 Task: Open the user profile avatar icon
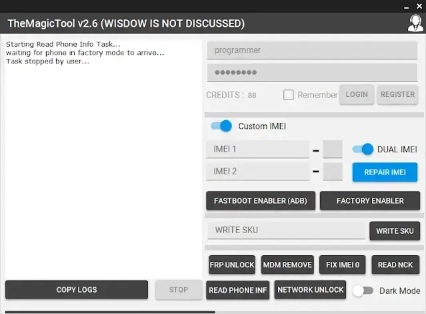[x=415, y=23]
